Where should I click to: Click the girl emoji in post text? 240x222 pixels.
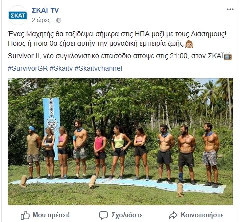click(x=189, y=44)
